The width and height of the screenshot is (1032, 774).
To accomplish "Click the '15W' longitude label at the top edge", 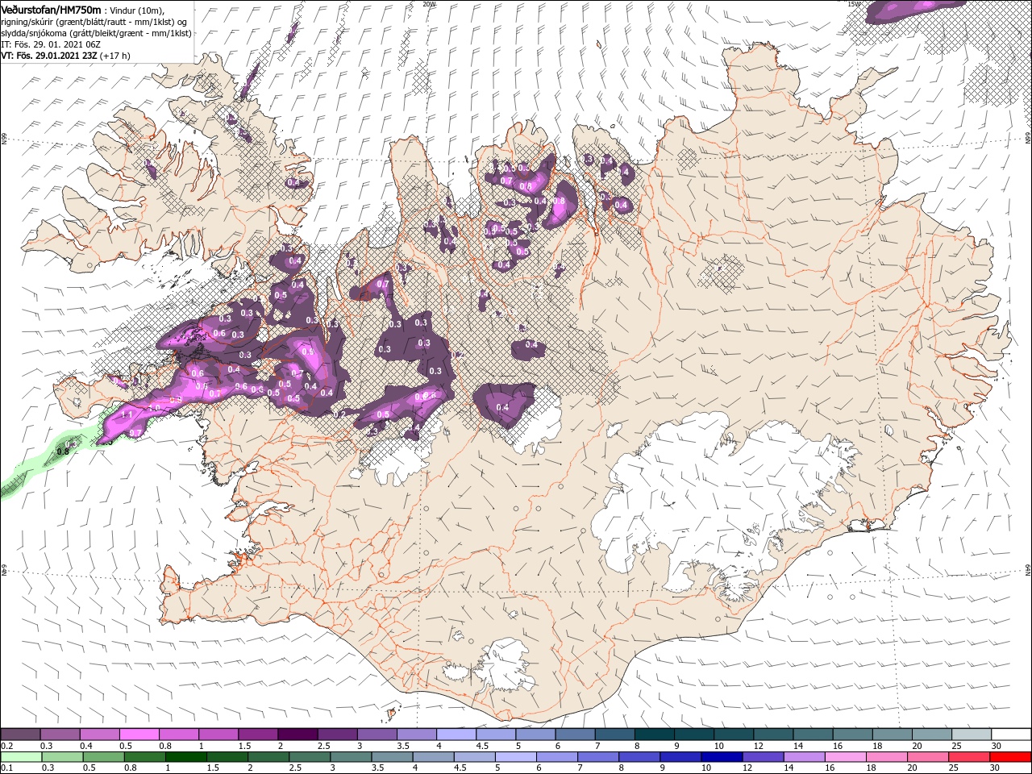I will [x=855, y=3].
